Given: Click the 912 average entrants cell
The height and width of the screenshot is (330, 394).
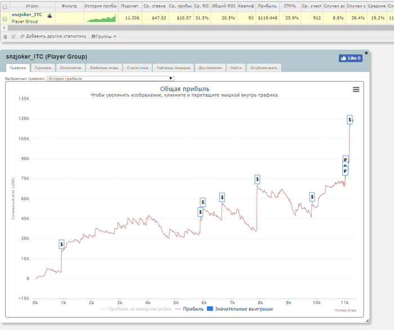Looking at the screenshot, I should click(x=312, y=18).
